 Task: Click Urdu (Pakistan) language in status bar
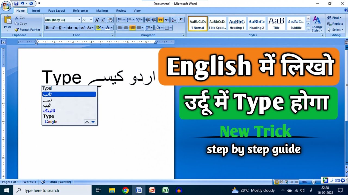(60, 182)
